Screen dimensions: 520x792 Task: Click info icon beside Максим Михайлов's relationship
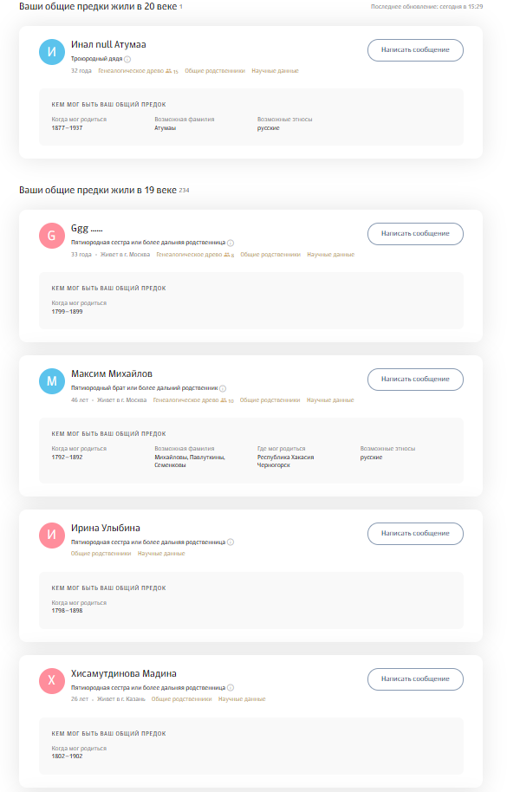[223, 389]
